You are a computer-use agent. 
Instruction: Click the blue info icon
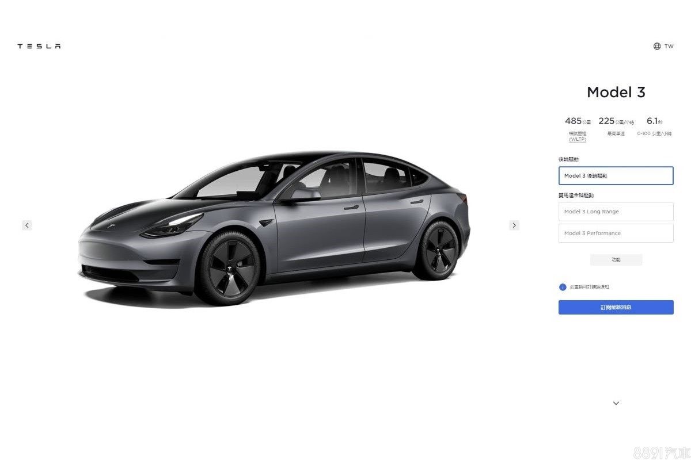563,287
